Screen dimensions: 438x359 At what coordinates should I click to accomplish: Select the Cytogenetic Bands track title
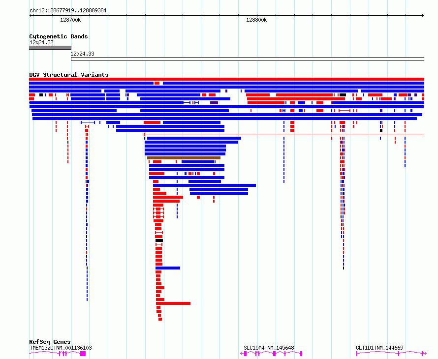click(59, 36)
